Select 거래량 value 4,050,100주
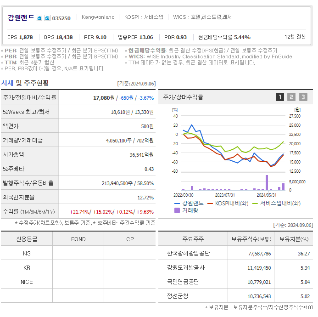Screen dimensions: 318x317 point(119,141)
